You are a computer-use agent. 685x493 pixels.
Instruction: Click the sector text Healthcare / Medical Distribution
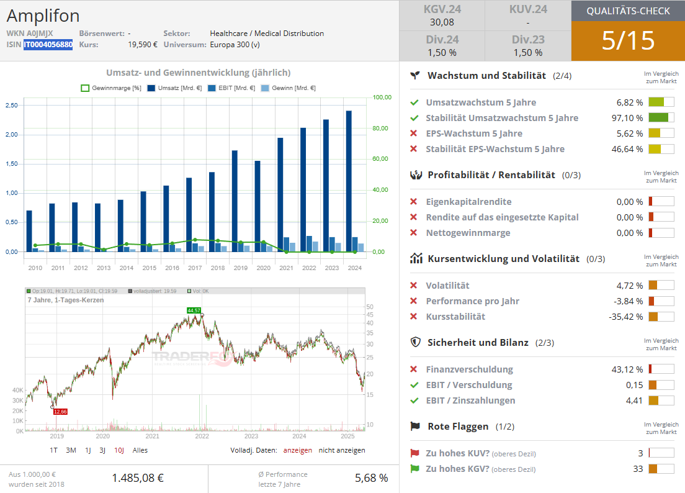267,33
